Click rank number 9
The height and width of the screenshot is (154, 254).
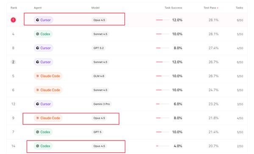[x=13, y=118]
